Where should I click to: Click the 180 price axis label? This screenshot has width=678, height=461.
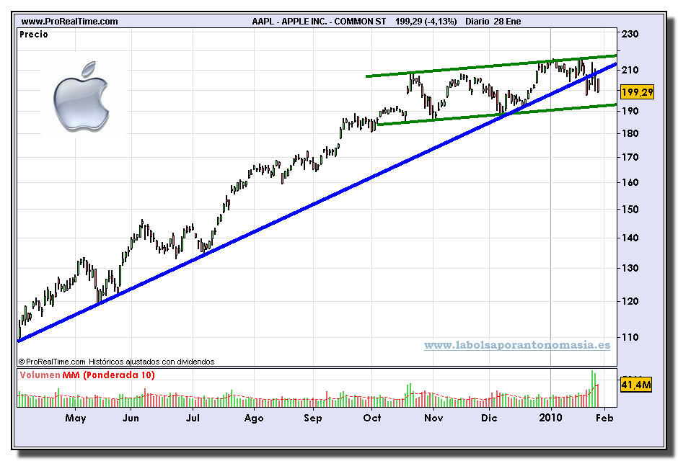point(630,133)
